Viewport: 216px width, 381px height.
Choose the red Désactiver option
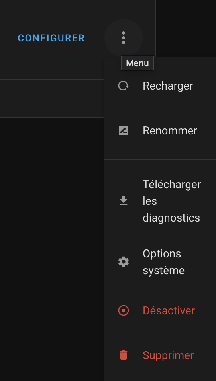coord(160,311)
